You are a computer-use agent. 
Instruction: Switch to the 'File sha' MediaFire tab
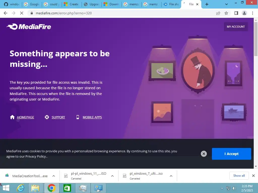pos(171,4)
